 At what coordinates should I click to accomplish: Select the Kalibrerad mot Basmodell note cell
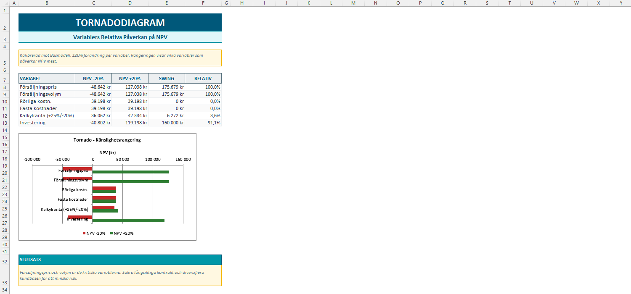(x=120, y=58)
